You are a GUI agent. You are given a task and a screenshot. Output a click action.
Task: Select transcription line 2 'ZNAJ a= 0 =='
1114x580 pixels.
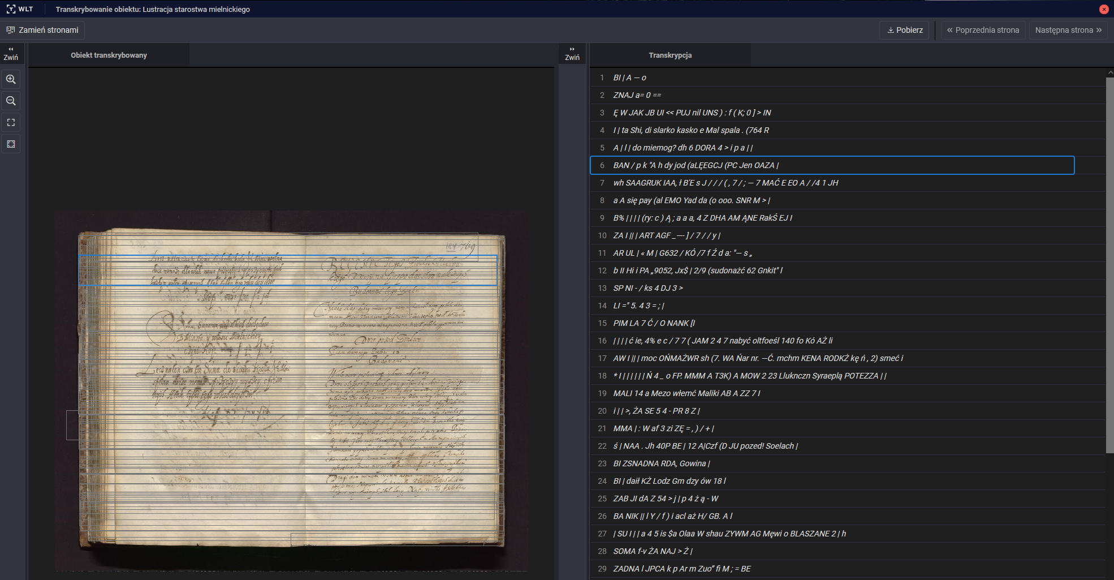click(847, 95)
